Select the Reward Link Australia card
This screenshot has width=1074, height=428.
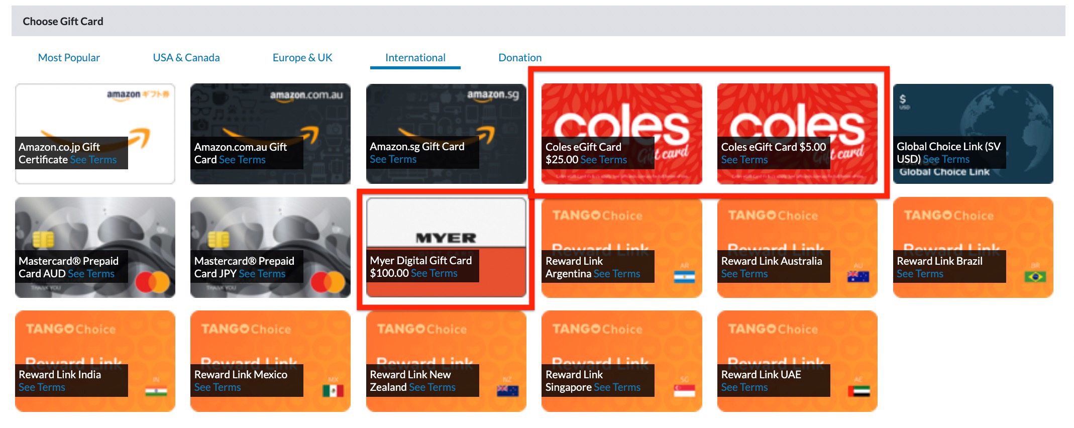pyautogui.click(x=797, y=247)
